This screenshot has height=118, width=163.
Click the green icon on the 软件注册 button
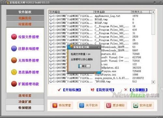coord(136,105)
